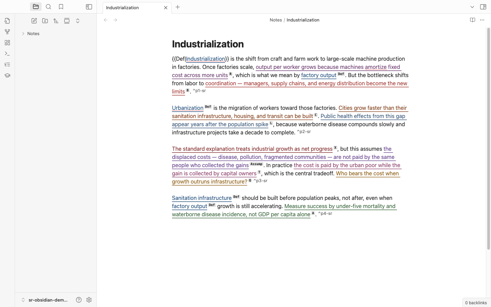Viewport: 491px width, 307px height.
Task: Open command palette in ribbon
Action: tap(7, 54)
